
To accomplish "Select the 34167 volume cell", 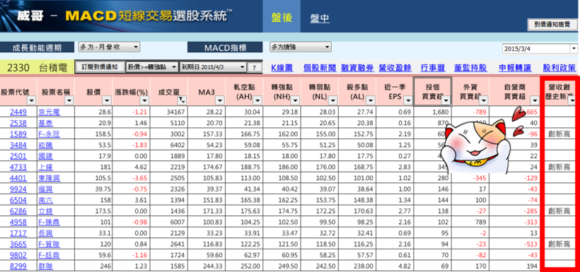I will (x=169, y=112).
